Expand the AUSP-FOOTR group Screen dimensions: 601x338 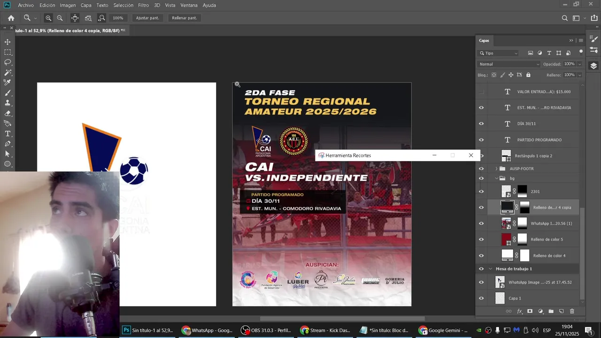(x=496, y=169)
